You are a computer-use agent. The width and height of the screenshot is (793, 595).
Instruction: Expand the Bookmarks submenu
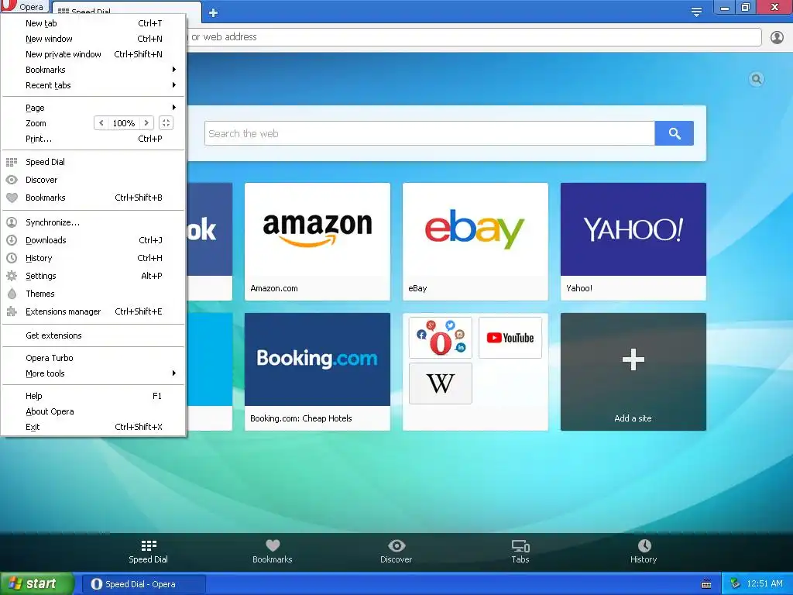pyautogui.click(x=94, y=70)
